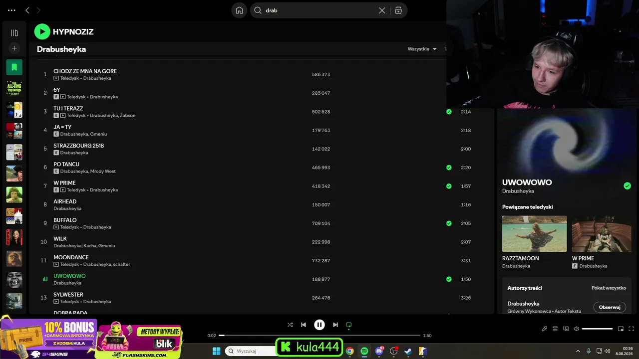
Task: Play HYPNOZIZ with the green play button
Action: tap(42, 31)
